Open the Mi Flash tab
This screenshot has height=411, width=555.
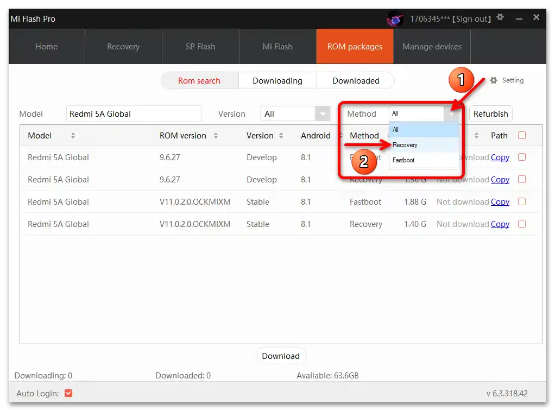pos(277,46)
